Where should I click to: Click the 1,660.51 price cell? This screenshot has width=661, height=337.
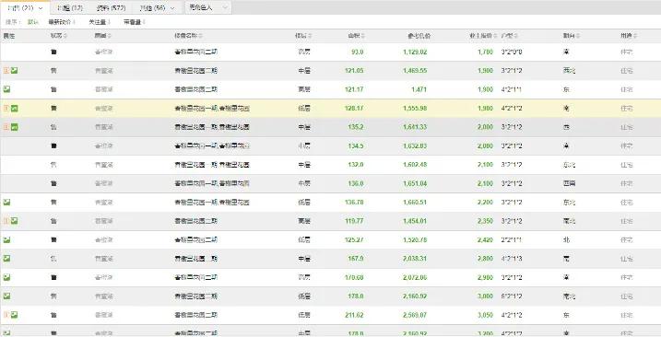click(x=414, y=203)
